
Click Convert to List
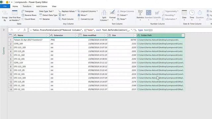click(85, 19)
